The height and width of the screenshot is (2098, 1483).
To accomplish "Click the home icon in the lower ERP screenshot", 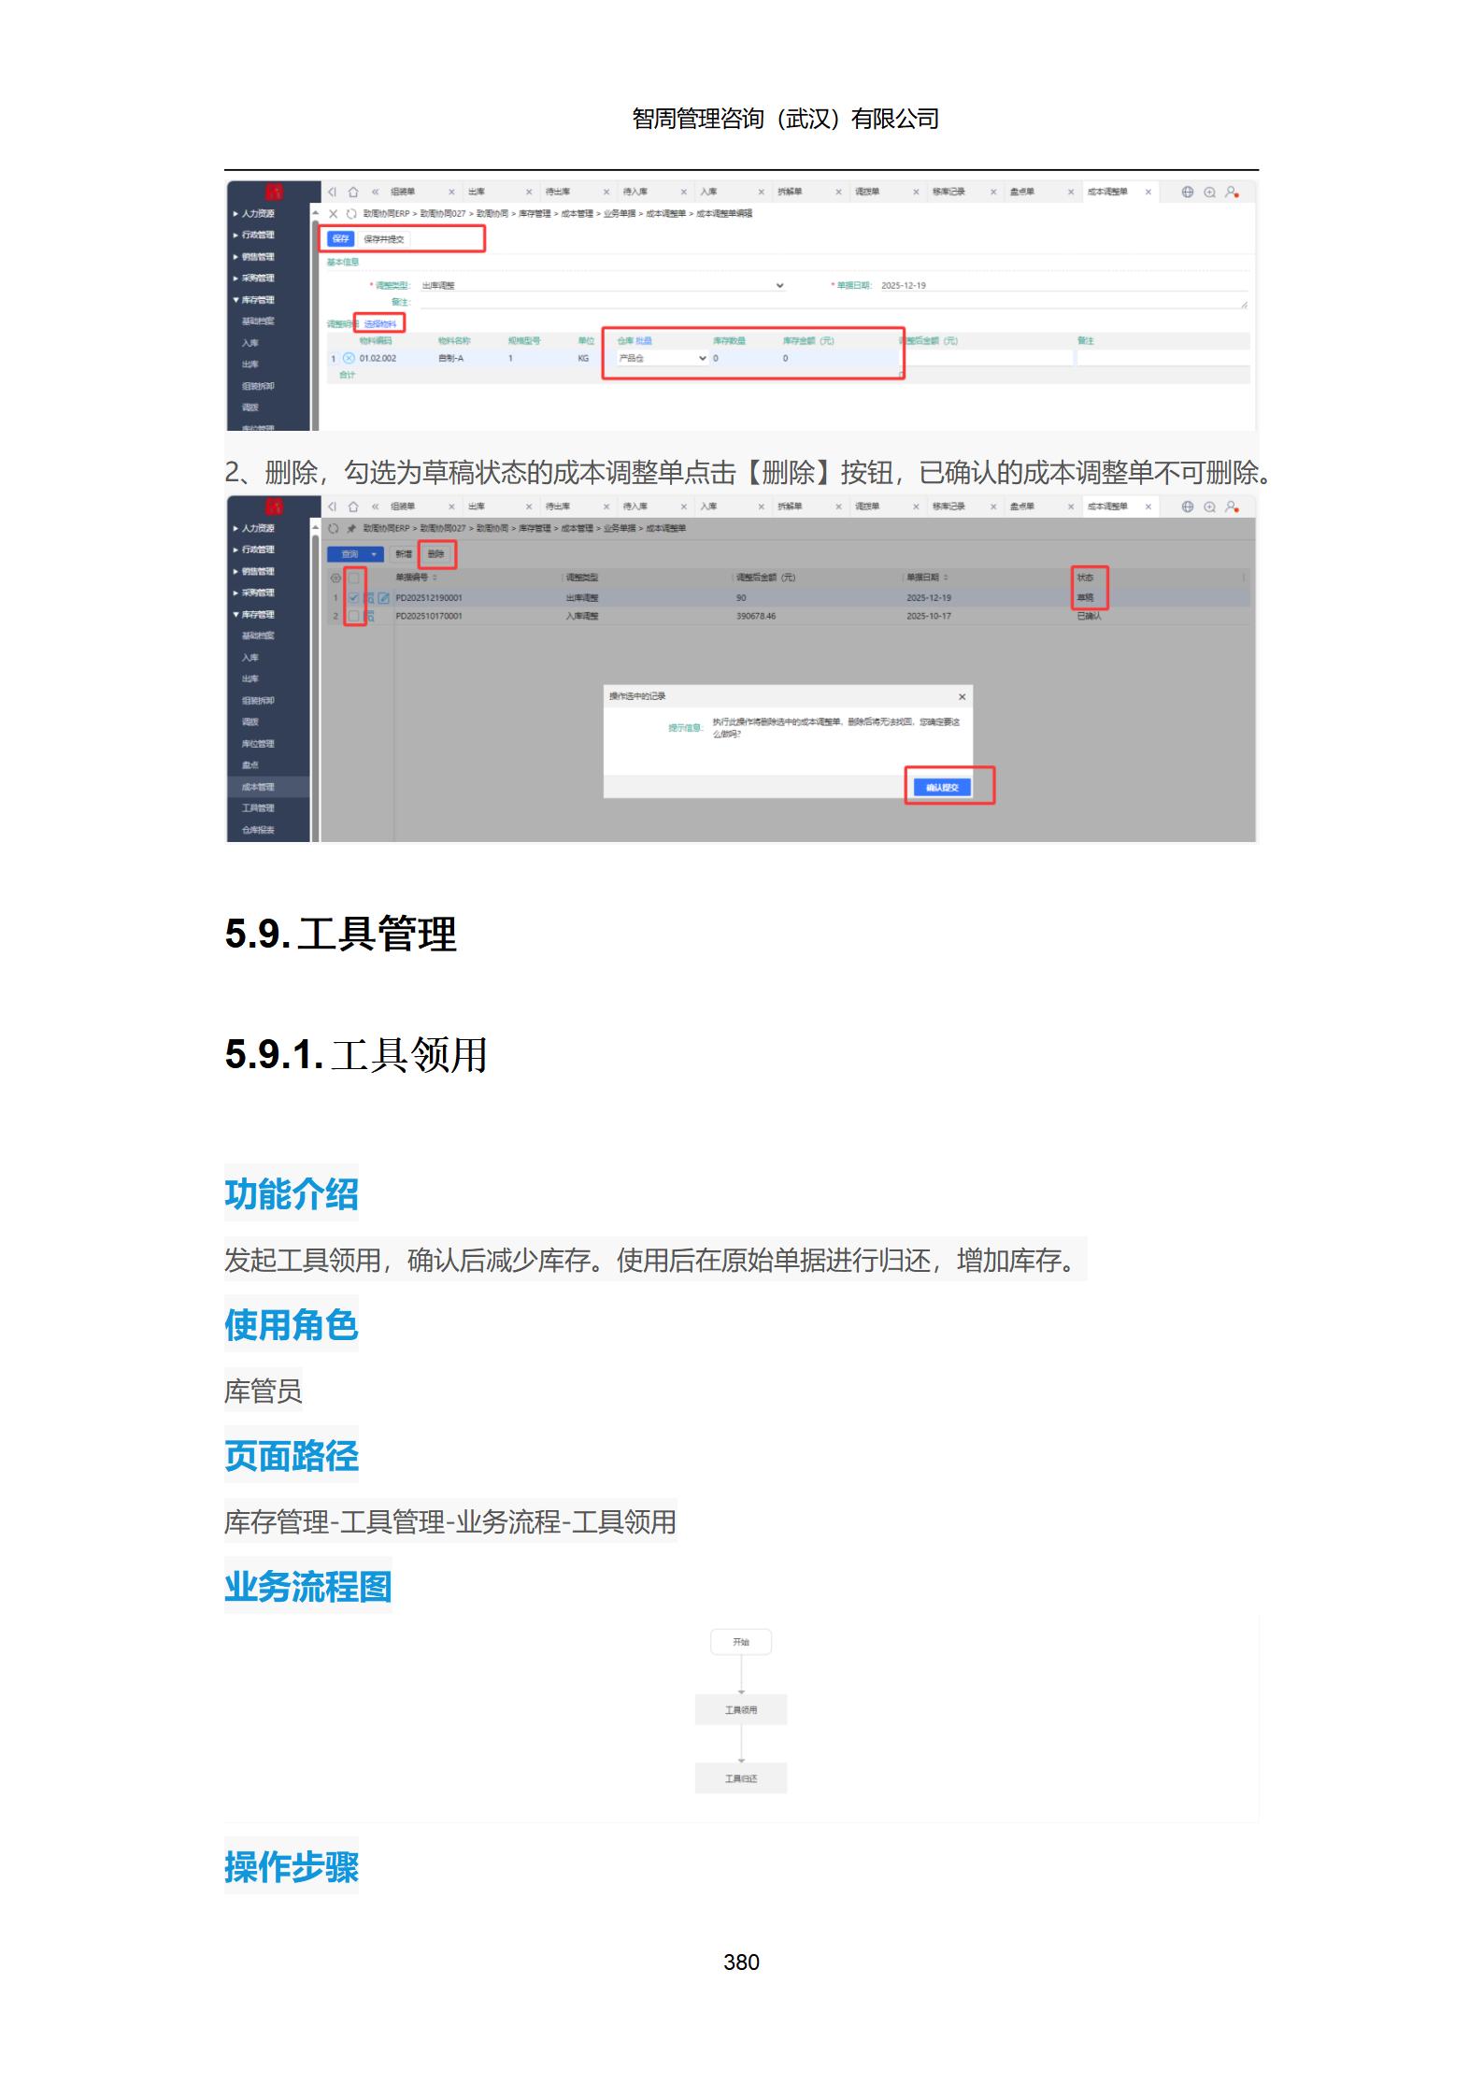I will coord(353,507).
